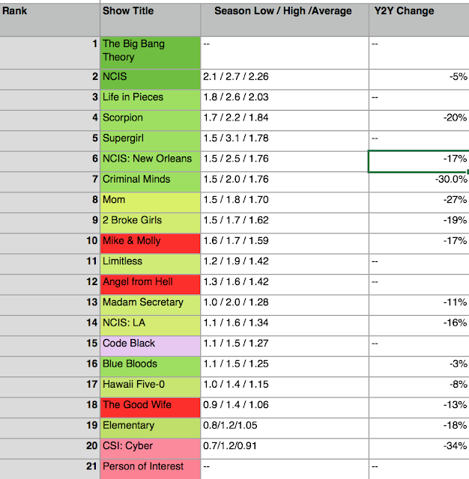469x479 pixels.
Task: Click the NCIS ratings cell 2.1 / 2.7 / 2.26
Action: pos(285,77)
